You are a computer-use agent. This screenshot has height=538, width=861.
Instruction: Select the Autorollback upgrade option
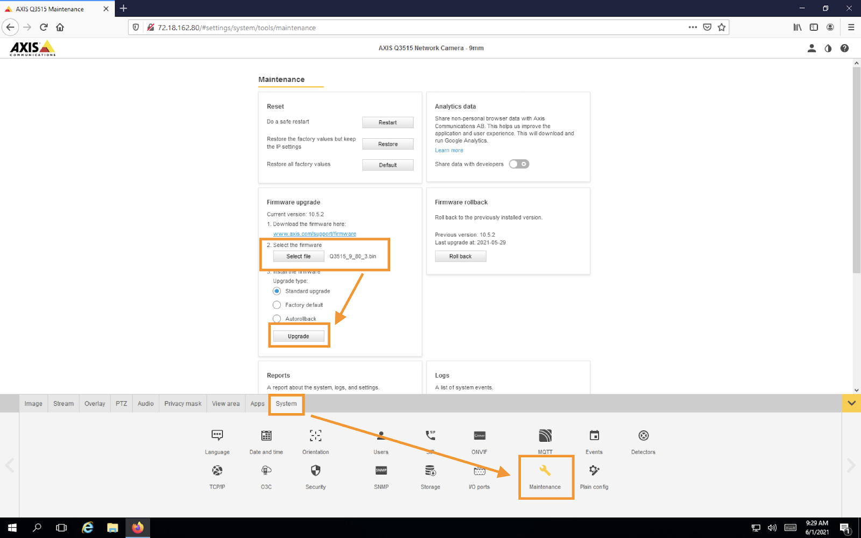click(277, 318)
